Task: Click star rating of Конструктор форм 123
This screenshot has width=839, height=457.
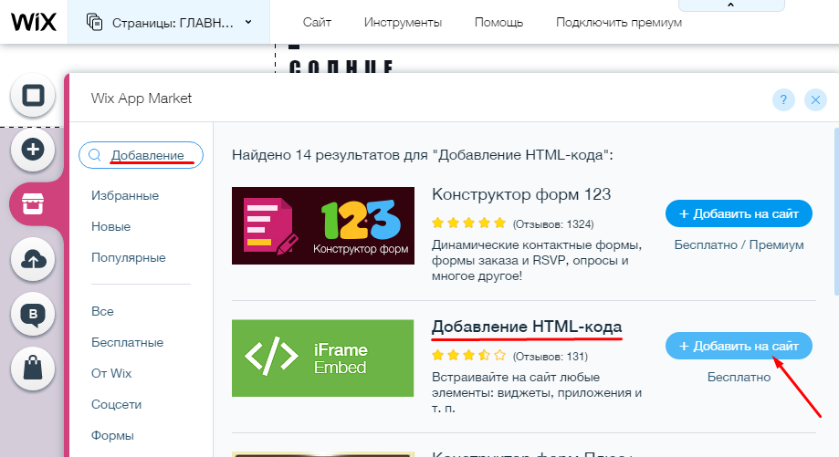Action: click(468, 223)
